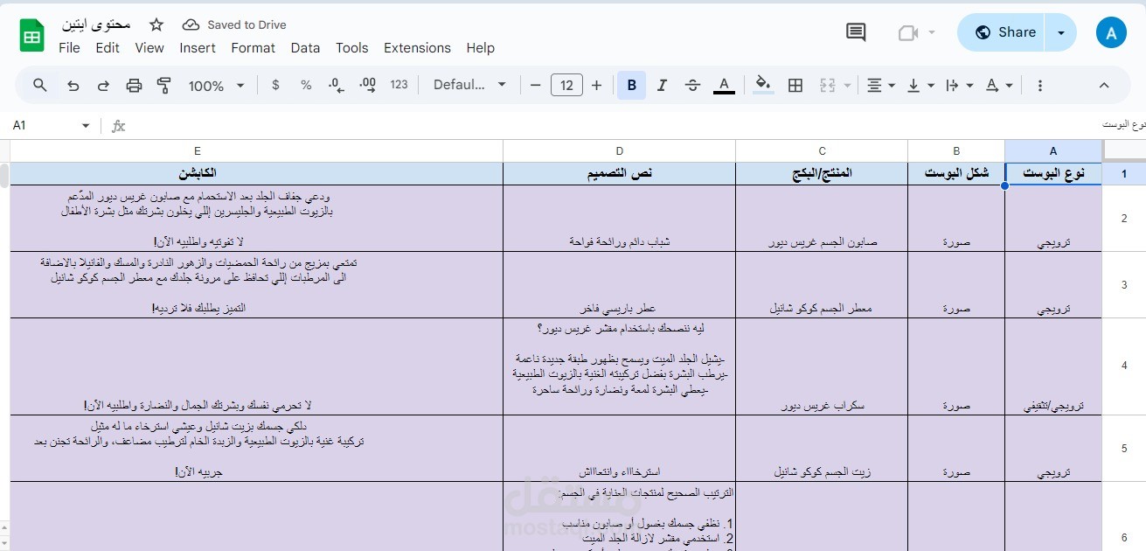Click the Name box showing A1
This screenshot has height=551, width=1146.
tap(44, 125)
